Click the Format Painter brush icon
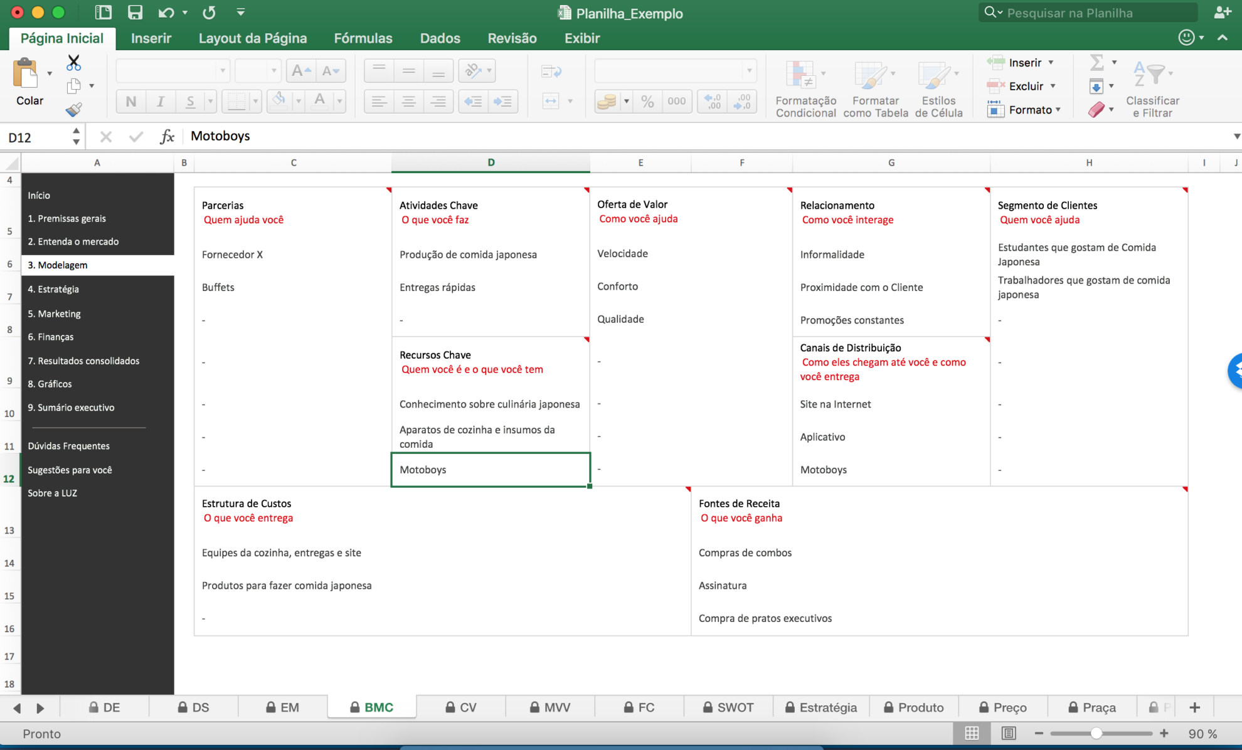Screen dimensions: 1242x750 [73, 110]
